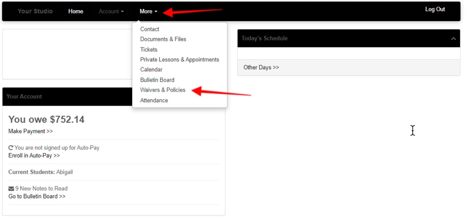The image size is (466, 222).
Task: Go to the Home page
Action: (76, 11)
